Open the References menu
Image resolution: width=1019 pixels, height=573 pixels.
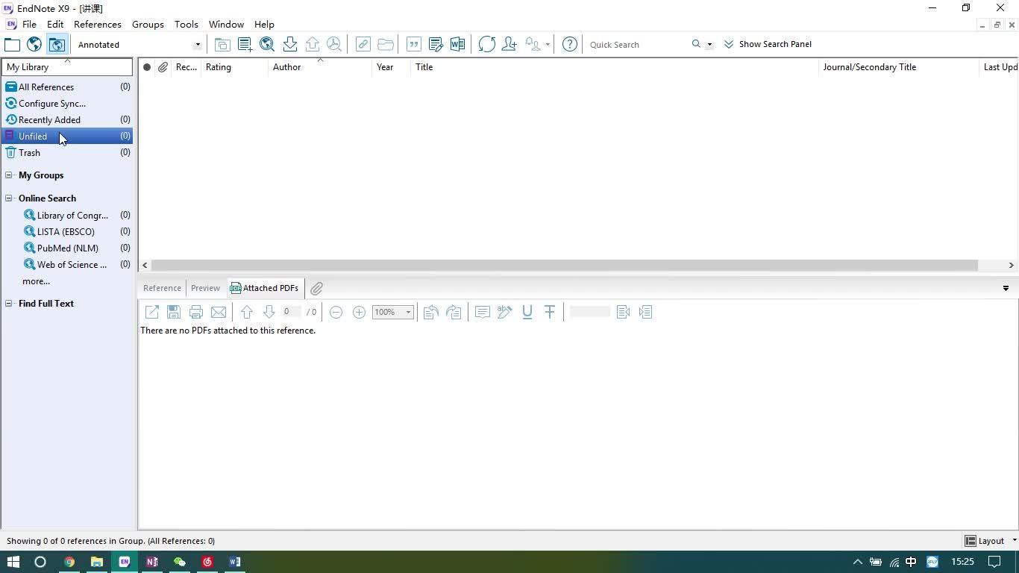[97, 24]
